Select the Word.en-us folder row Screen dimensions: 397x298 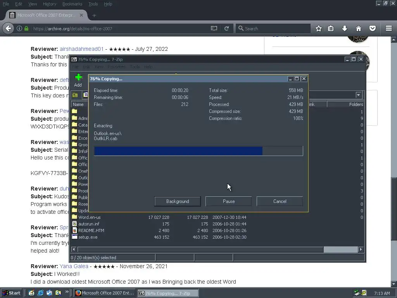(x=217, y=217)
